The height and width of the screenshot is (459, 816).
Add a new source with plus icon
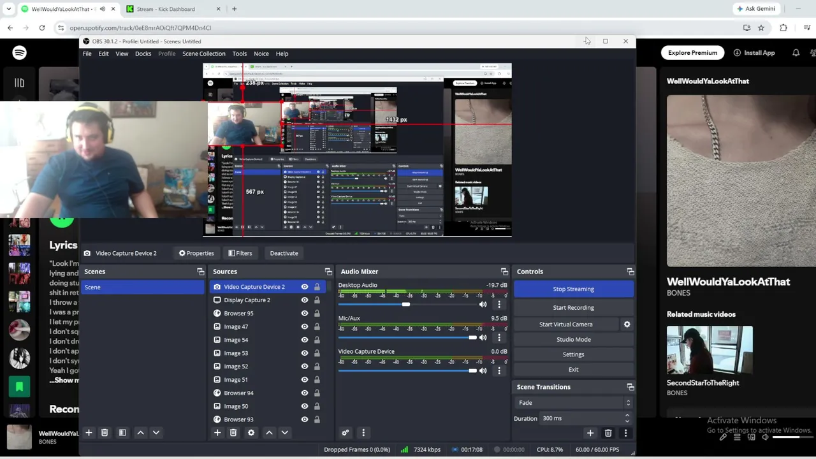217,433
